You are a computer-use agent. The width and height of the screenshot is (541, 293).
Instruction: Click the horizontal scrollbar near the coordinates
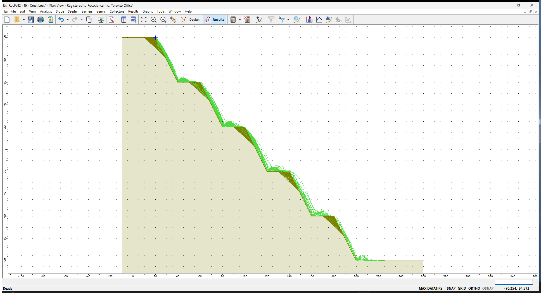pyautogui.click(x=514, y=282)
